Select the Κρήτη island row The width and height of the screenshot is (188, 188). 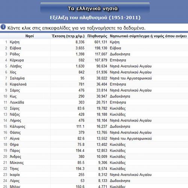pyautogui.click(x=94, y=42)
